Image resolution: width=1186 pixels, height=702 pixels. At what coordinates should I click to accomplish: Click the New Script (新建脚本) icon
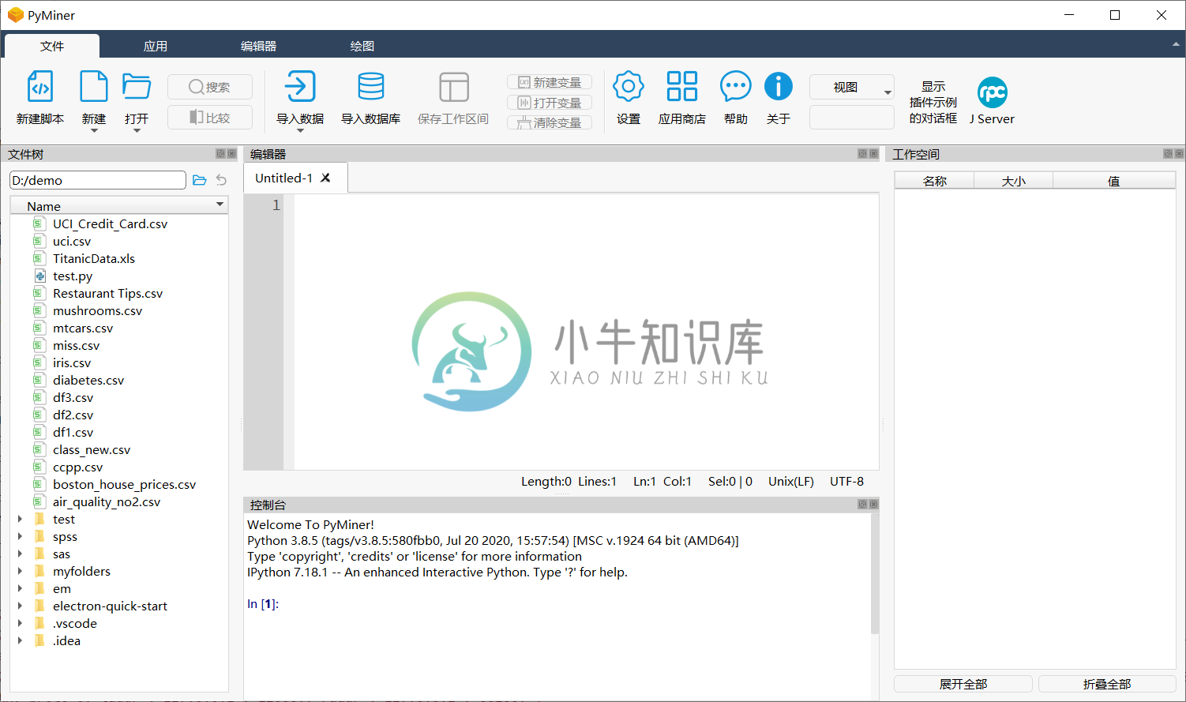click(x=40, y=87)
